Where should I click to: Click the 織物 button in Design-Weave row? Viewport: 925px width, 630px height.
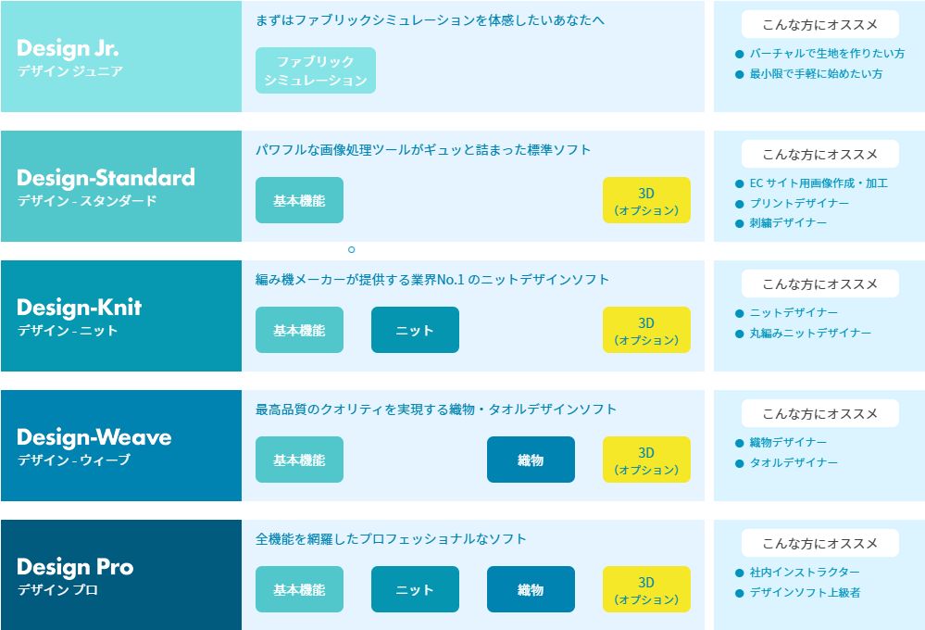point(531,460)
